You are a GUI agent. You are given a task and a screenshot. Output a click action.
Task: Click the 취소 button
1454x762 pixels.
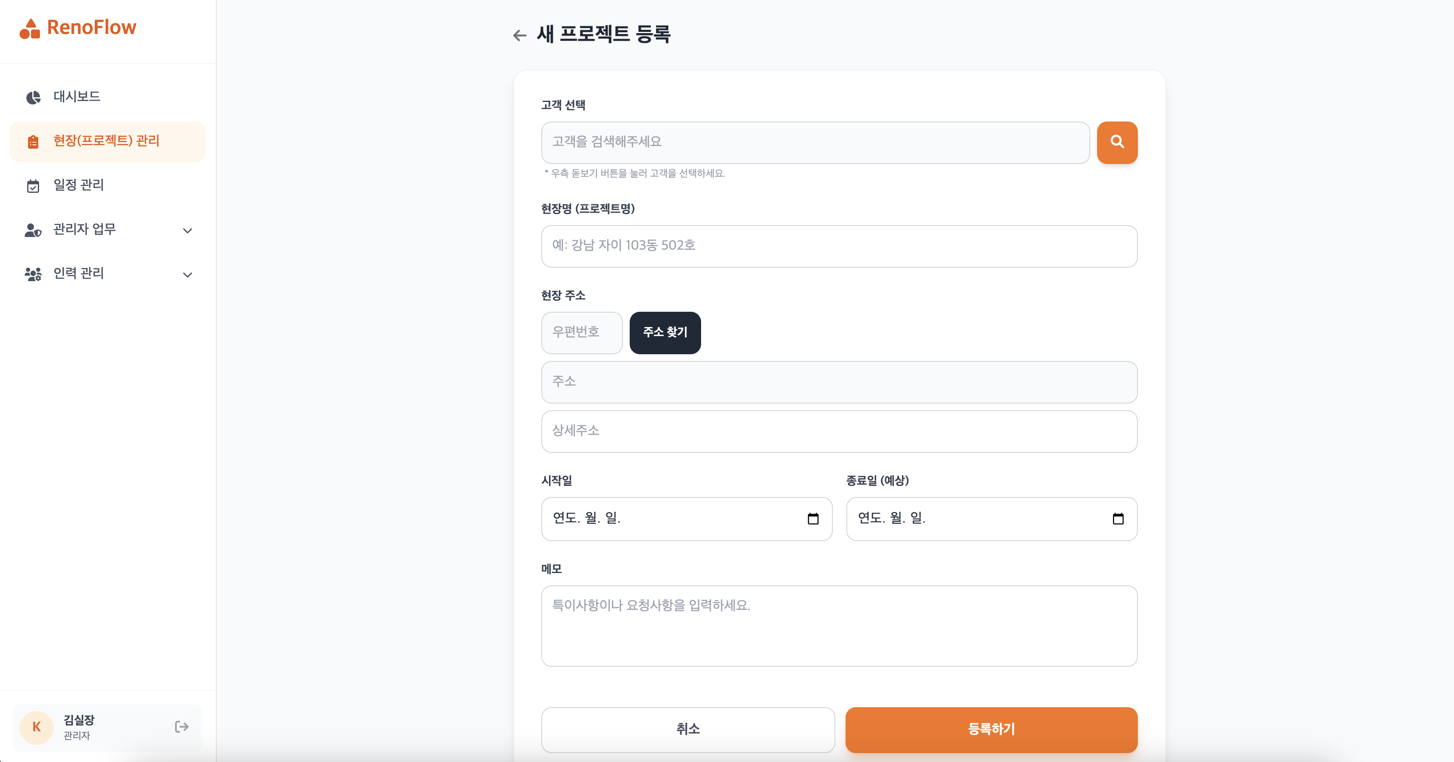click(687, 729)
